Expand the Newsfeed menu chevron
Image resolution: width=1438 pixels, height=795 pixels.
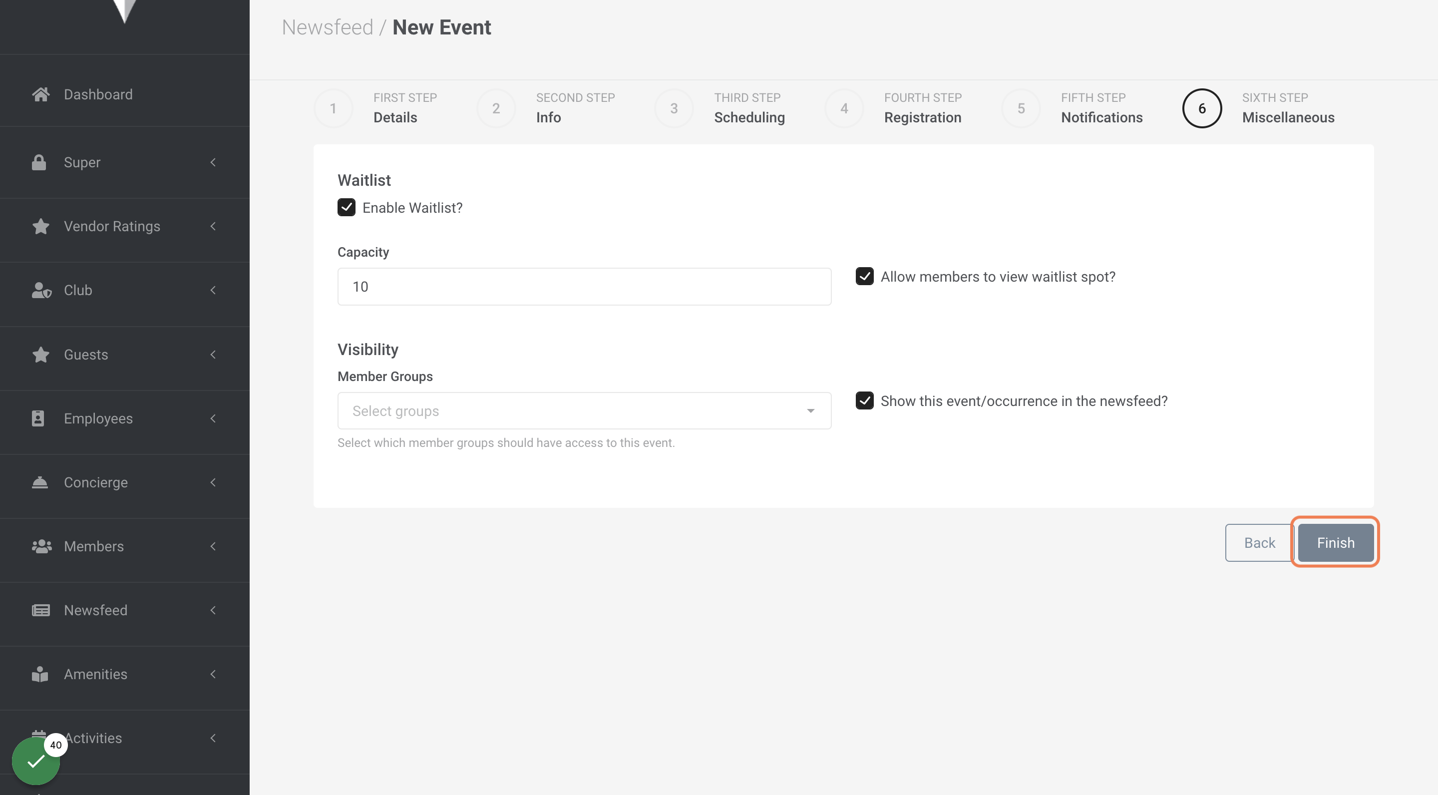(213, 610)
